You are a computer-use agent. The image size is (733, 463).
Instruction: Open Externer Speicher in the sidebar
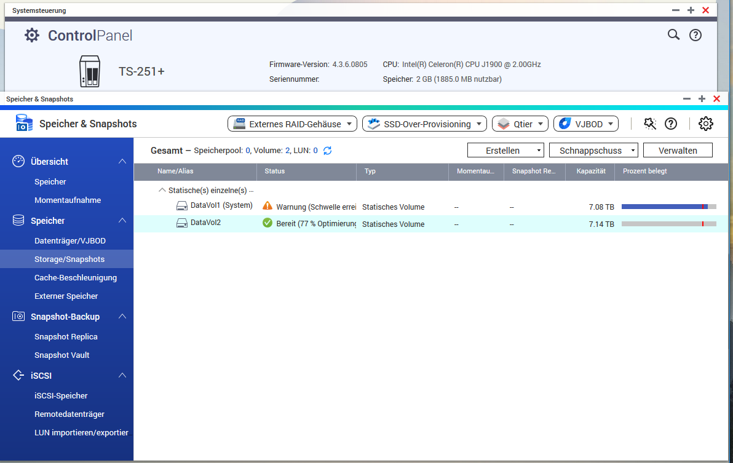[x=66, y=296]
